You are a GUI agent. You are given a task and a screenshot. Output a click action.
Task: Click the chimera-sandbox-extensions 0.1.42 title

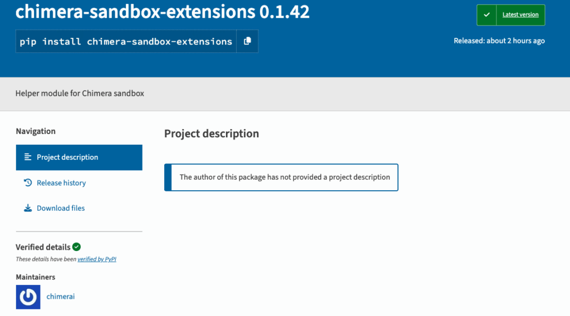click(x=163, y=12)
